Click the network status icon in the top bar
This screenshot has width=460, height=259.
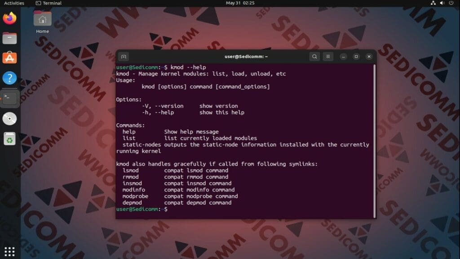pos(433,3)
